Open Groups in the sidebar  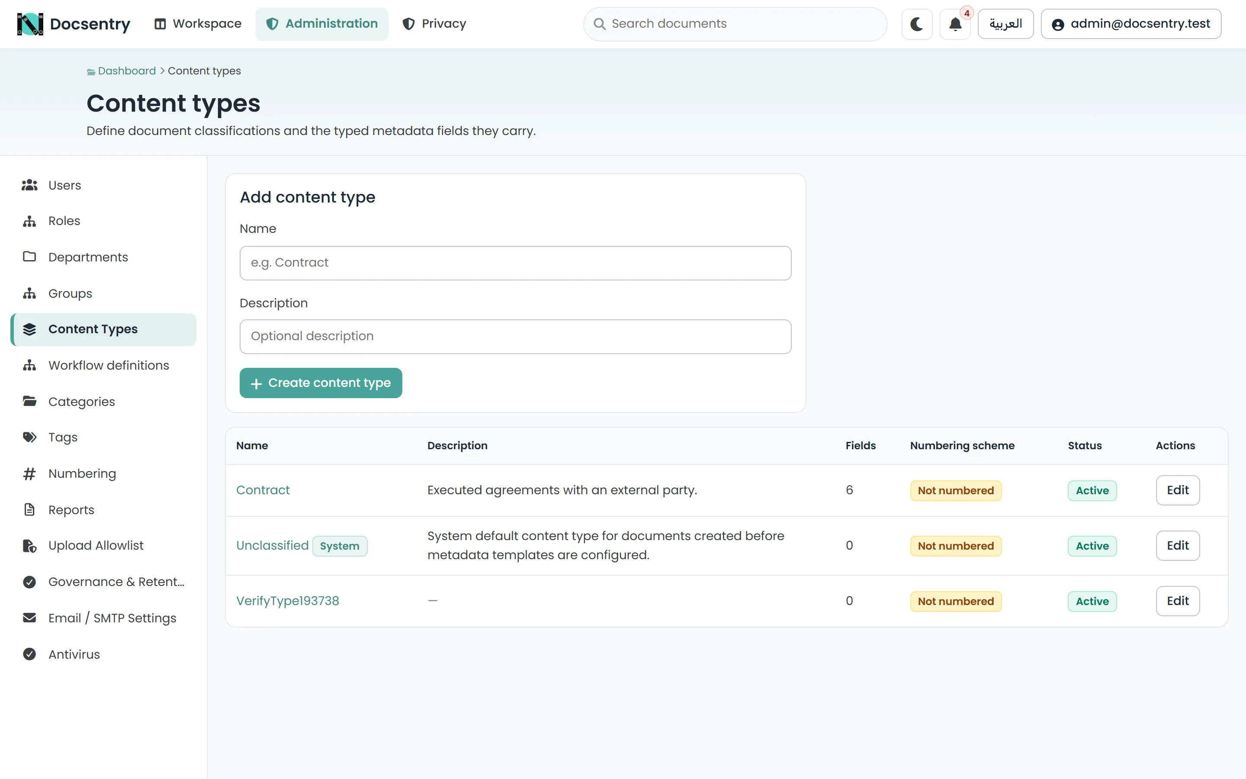pos(103,293)
